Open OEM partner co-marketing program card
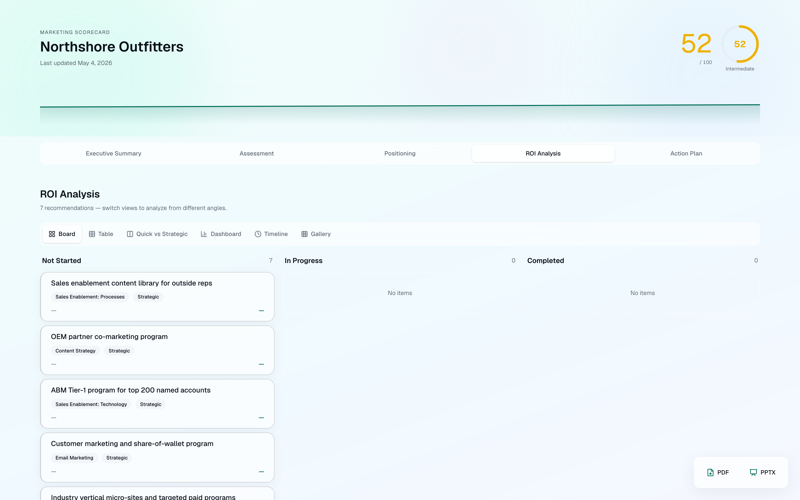 157,350
